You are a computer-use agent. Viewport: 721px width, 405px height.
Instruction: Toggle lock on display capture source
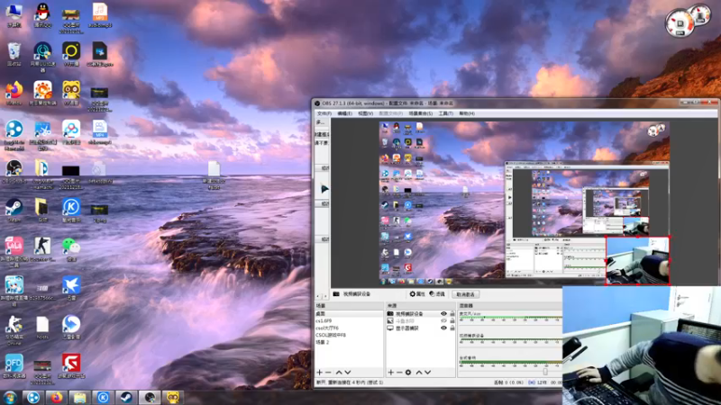(x=452, y=328)
